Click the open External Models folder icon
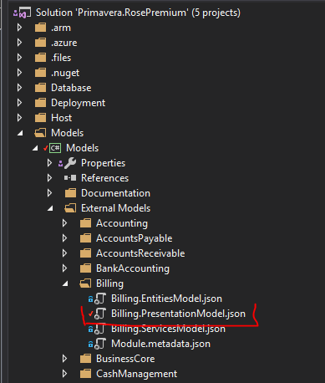The image size is (325, 383). pos(70,208)
